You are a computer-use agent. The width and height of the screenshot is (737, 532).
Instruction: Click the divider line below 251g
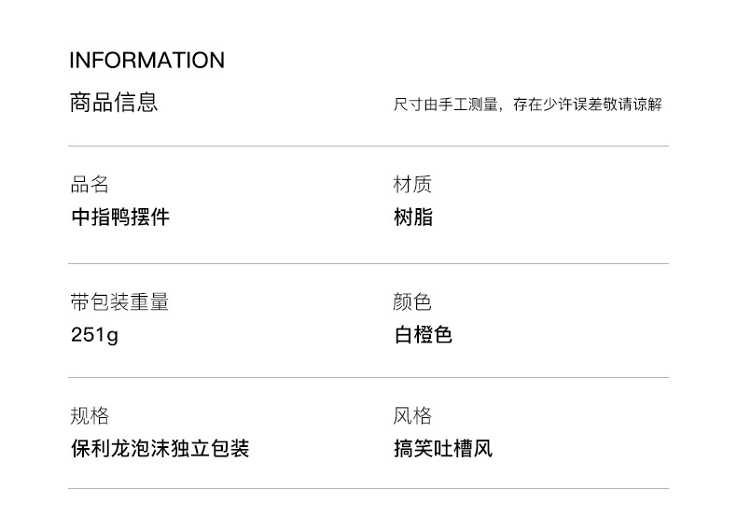coord(368,377)
